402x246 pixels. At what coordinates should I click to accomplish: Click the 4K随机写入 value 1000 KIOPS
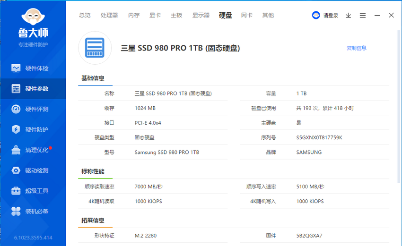click(310, 202)
